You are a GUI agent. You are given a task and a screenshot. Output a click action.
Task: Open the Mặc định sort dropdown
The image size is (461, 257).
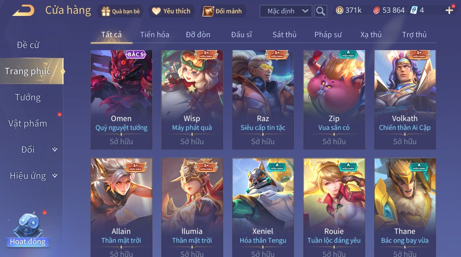286,11
